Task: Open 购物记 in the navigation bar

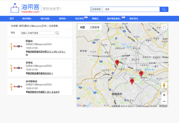Action: pos(95,19)
